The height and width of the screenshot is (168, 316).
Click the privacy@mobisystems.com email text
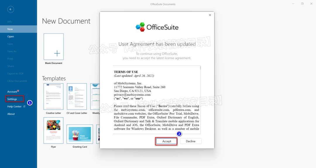point(132,95)
